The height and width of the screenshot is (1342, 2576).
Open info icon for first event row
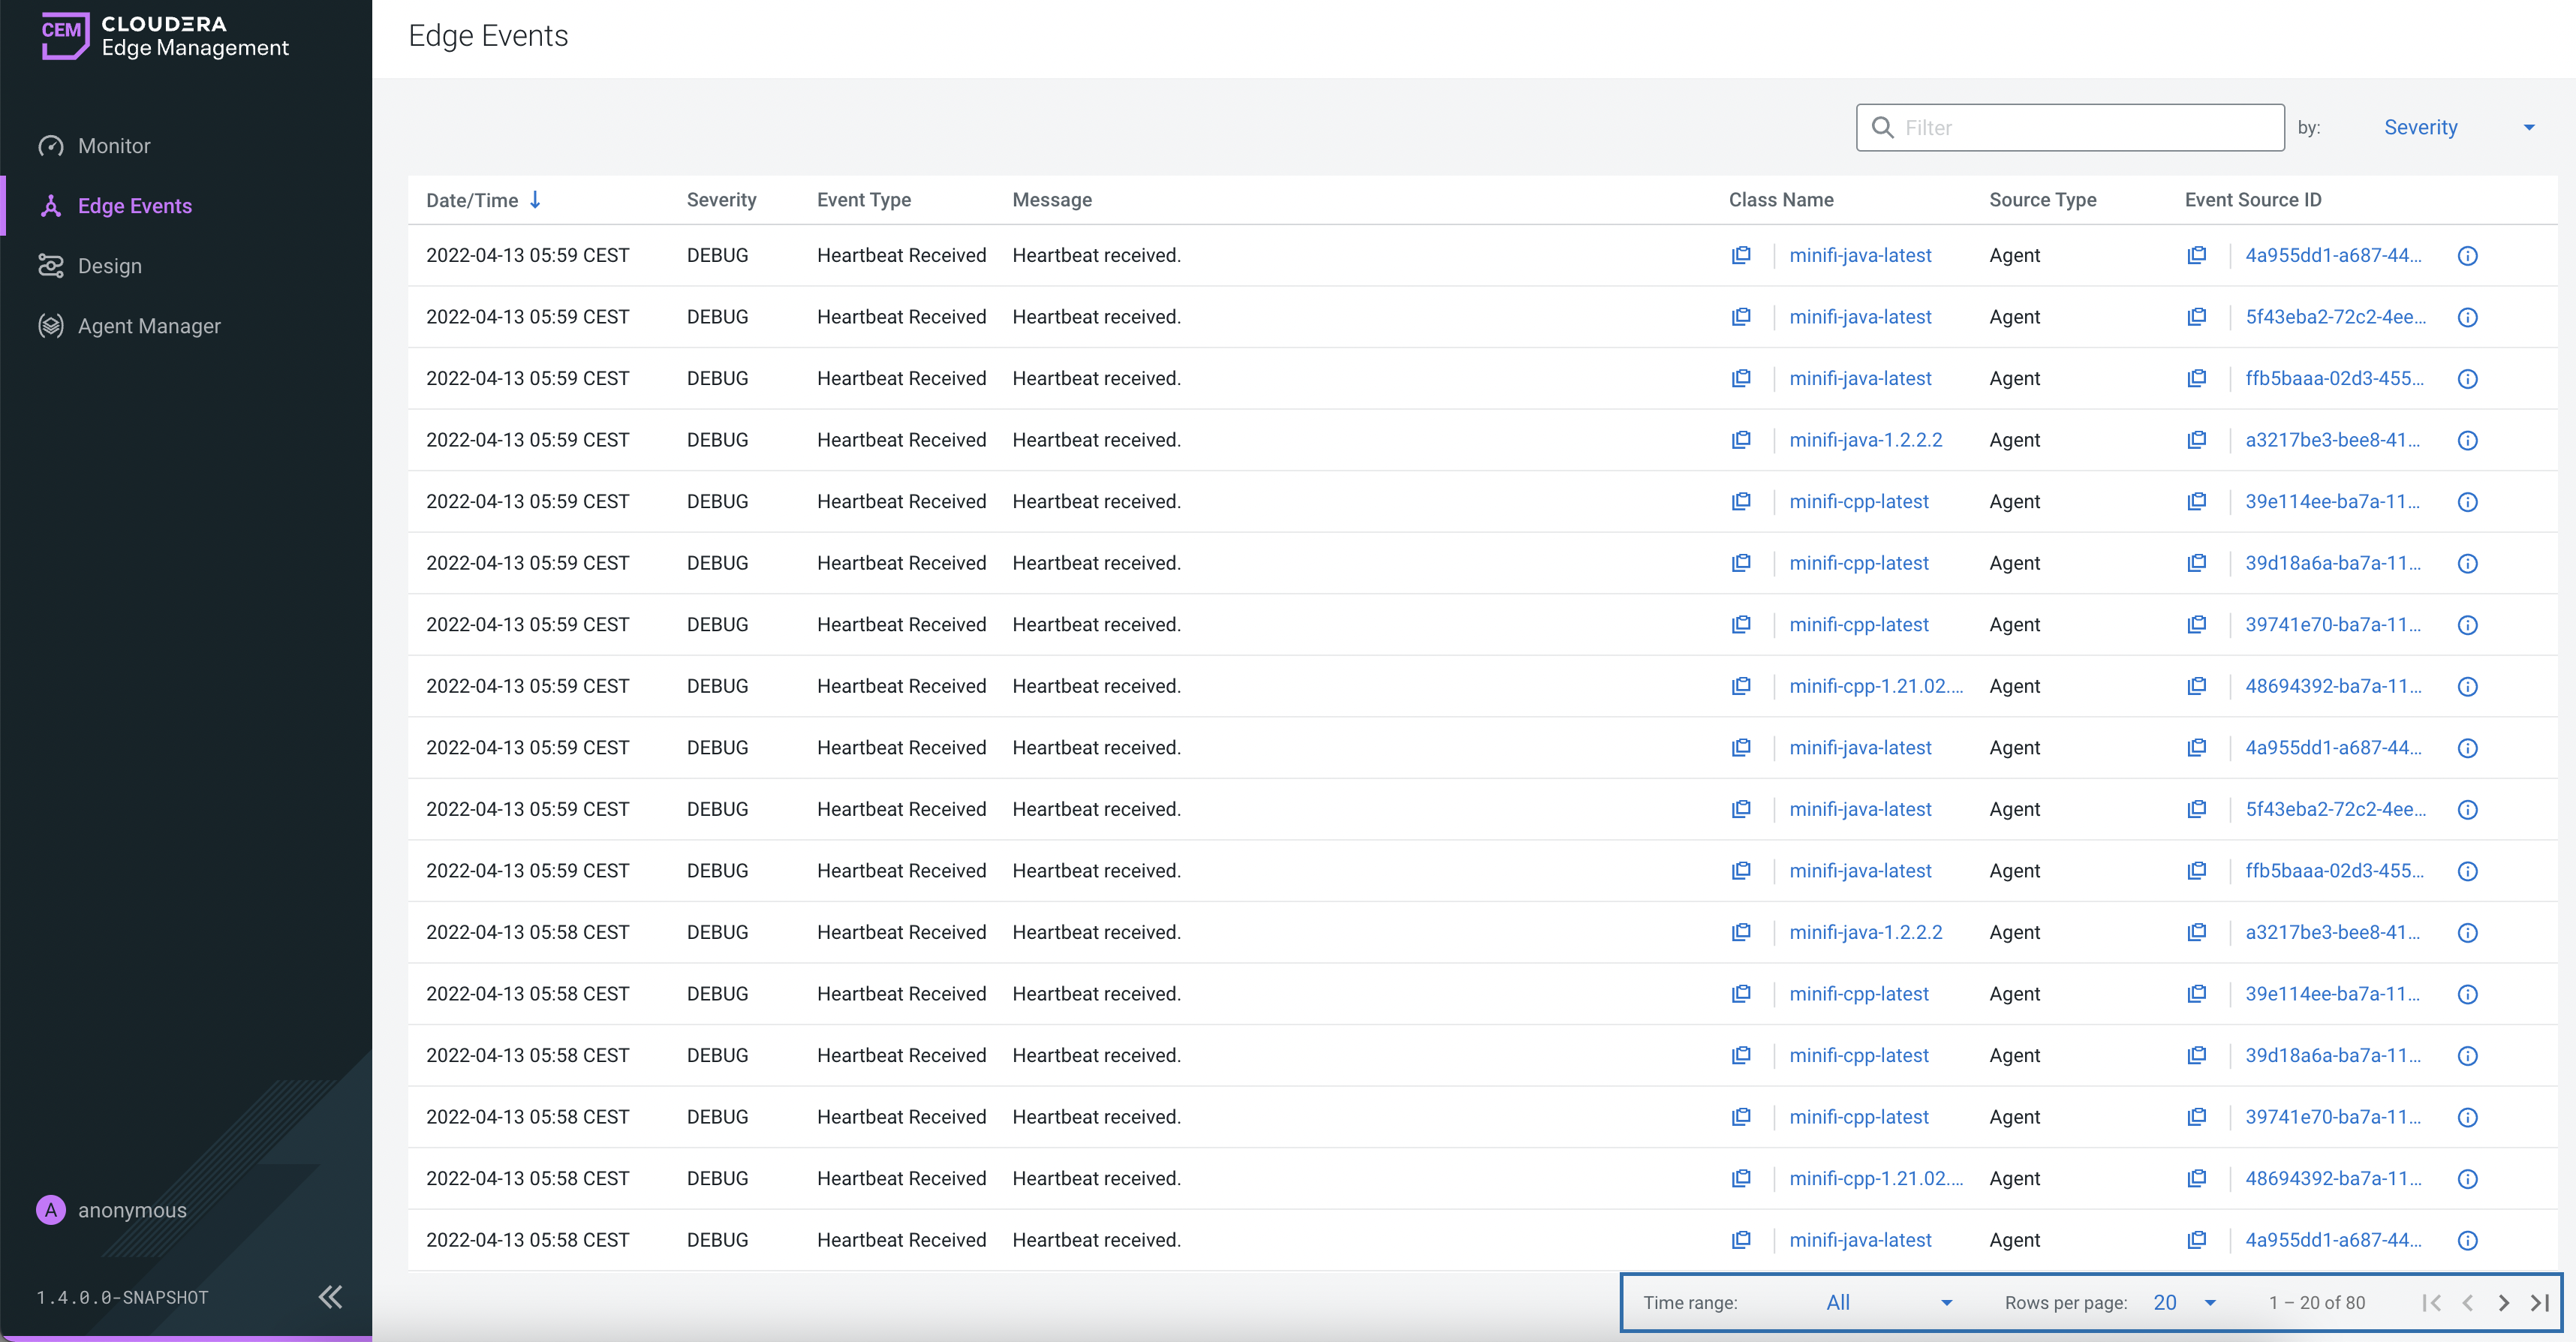[x=2467, y=256]
